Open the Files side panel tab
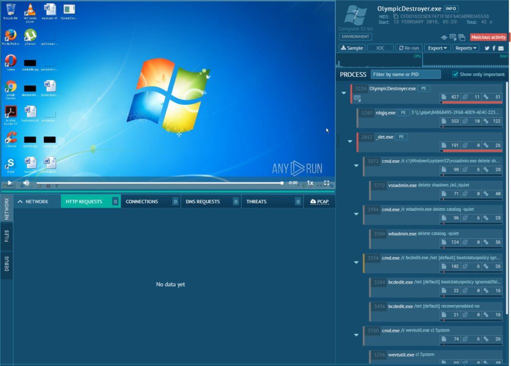Viewport: 511px width, 366px height. [x=6, y=236]
